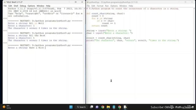Maximize the python9.py editor window
The width and height of the screenshot is (196, 110).
[185, 2]
